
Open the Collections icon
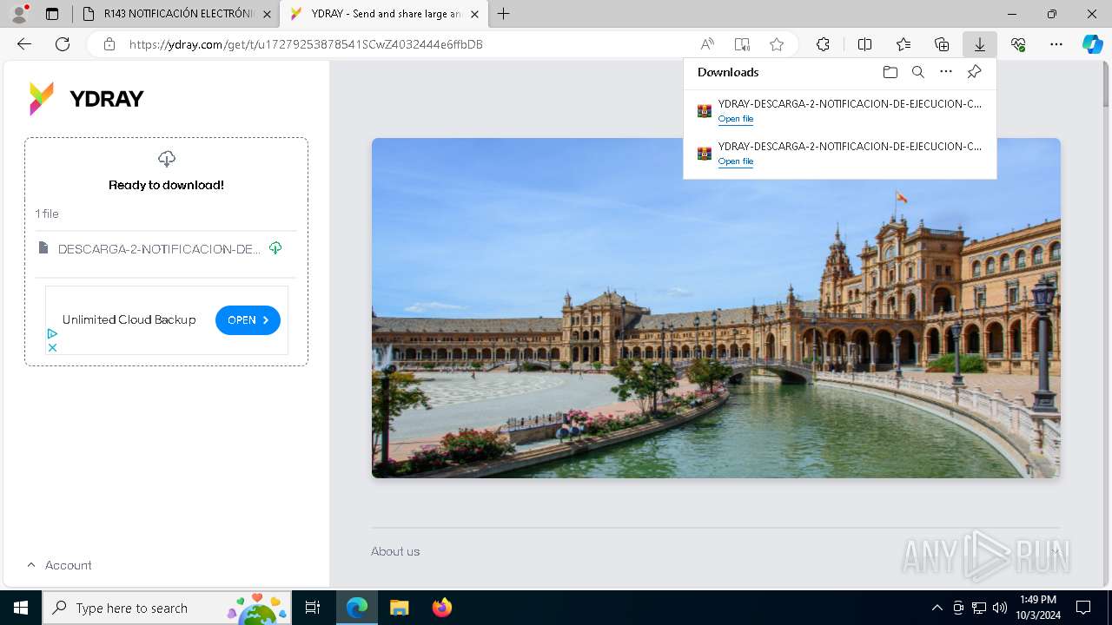pyautogui.click(x=942, y=44)
